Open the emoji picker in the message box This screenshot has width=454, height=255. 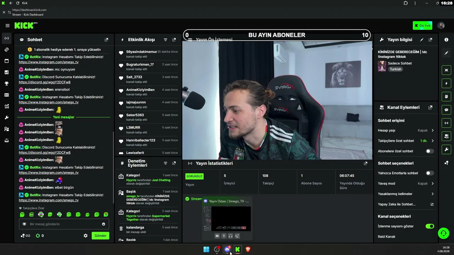coord(104,224)
